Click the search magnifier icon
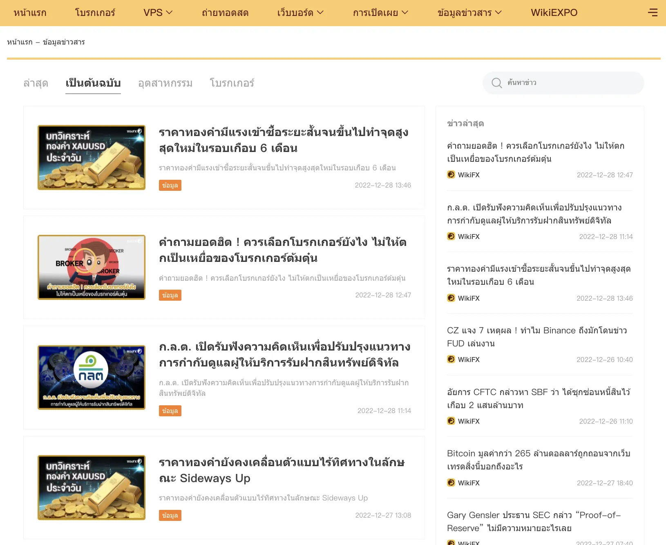The width and height of the screenshot is (666, 545). click(x=496, y=83)
